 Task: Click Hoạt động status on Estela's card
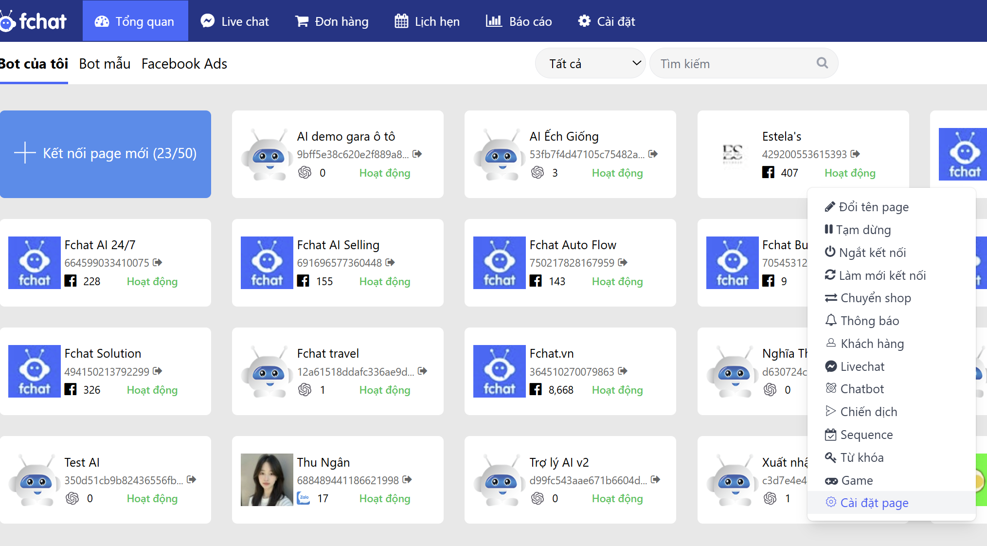point(850,173)
